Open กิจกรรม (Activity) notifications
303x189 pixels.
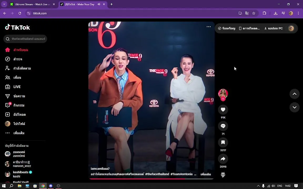(x=15, y=105)
